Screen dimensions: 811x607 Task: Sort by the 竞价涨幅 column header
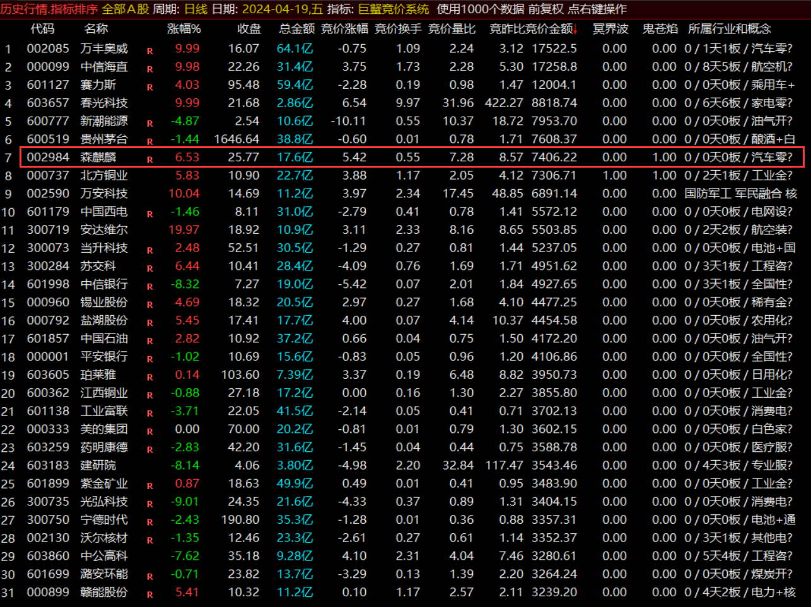pyautogui.click(x=344, y=29)
